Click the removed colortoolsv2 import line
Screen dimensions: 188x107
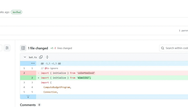[x=68, y=73]
